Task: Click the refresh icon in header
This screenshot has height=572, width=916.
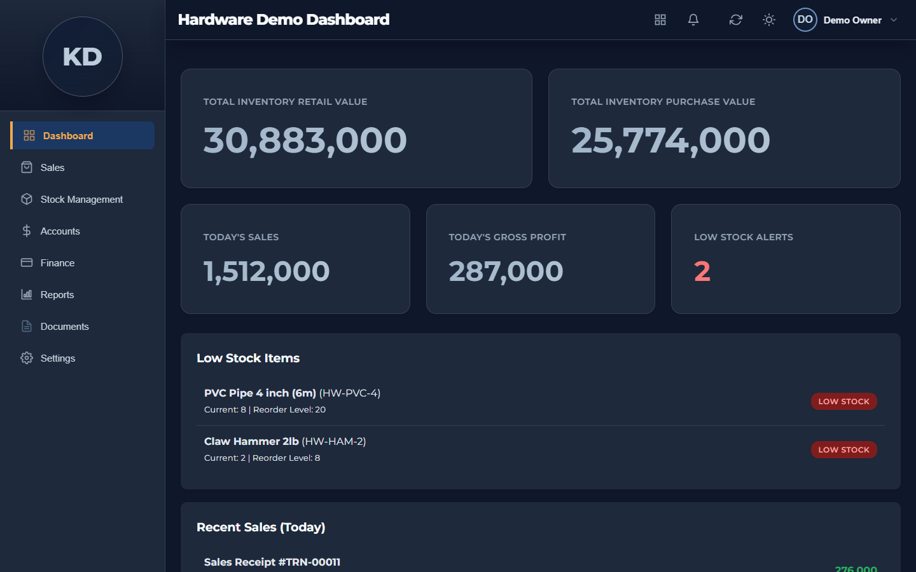Action: (736, 20)
